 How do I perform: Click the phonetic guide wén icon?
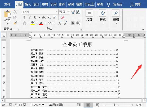[73, 12]
